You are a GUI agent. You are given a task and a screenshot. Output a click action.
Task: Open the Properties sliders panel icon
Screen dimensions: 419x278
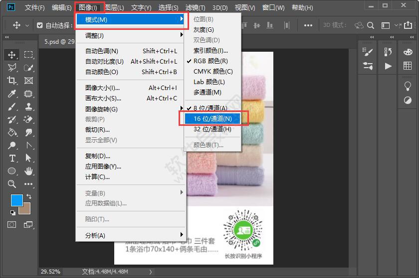point(368,66)
